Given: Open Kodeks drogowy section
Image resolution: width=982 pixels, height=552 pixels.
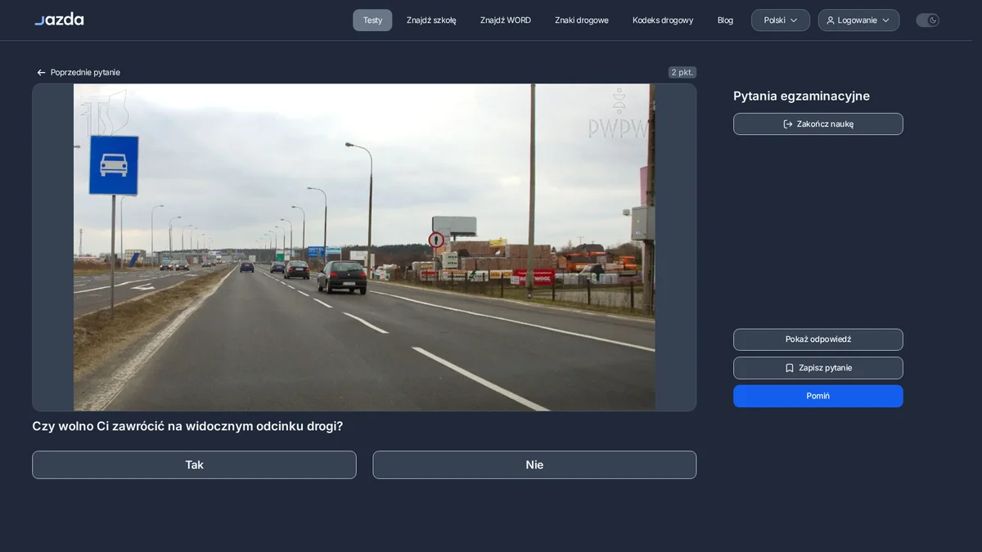Looking at the screenshot, I should pos(663,20).
